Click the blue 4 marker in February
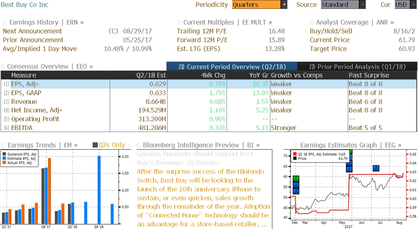 tap(296, 184)
